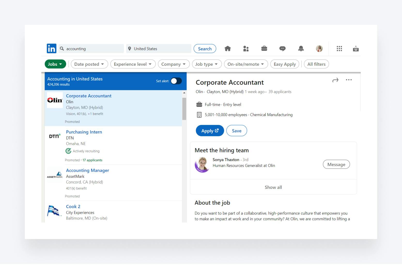Click the accounting search input field

93,49
